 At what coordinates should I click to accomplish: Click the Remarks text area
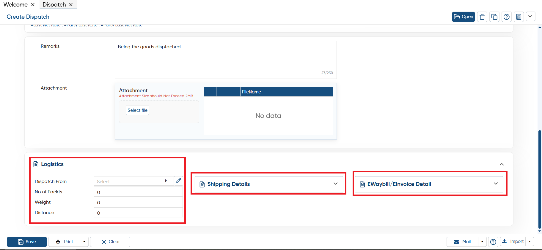pyautogui.click(x=226, y=60)
